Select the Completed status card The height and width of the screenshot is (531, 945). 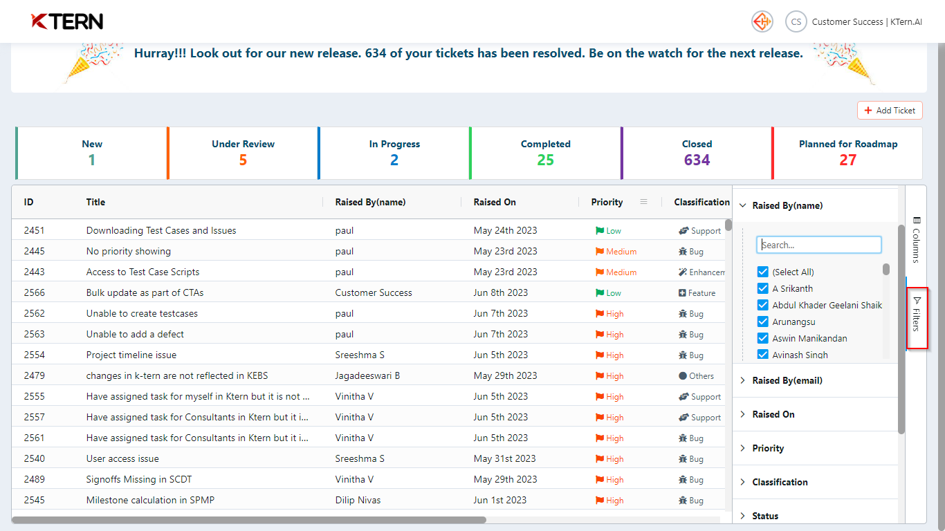coord(546,153)
